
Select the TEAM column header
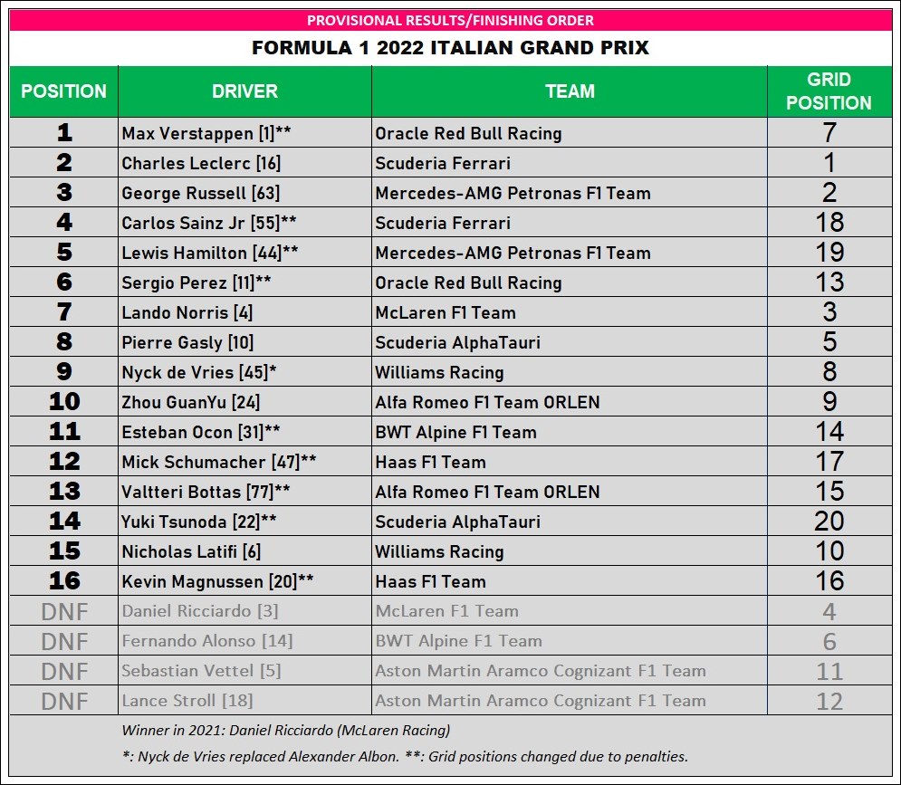click(x=570, y=91)
